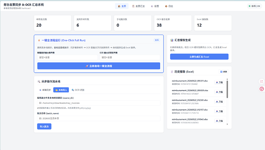Click the document icon beside 历史报告 (Excel)
The width and height of the screenshot is (265, 150).
[x=172, y=72]
